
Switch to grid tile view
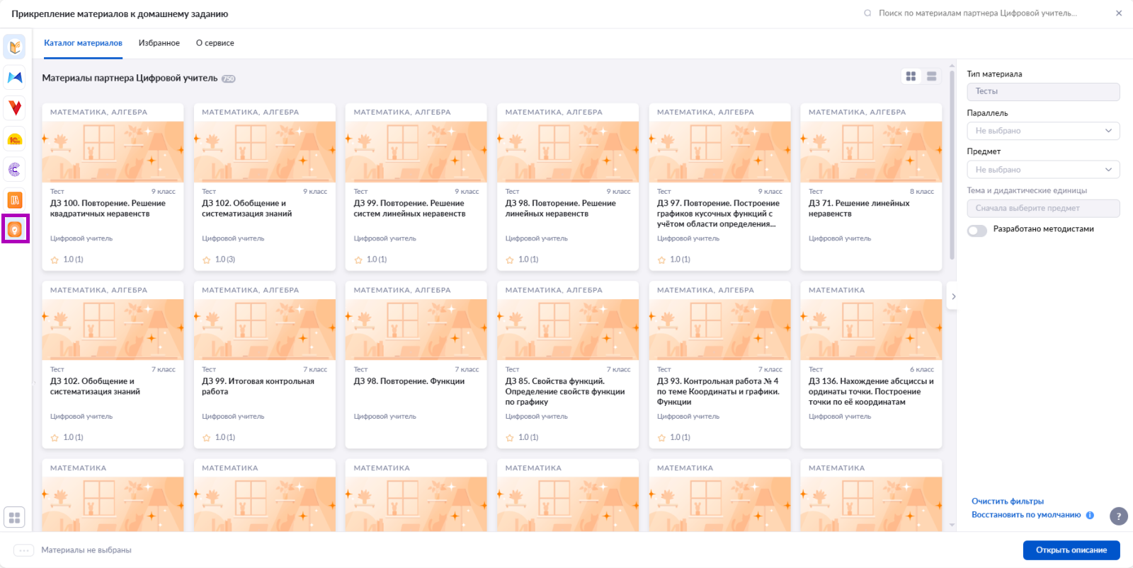pyautogui.click(x=911, y=76)
